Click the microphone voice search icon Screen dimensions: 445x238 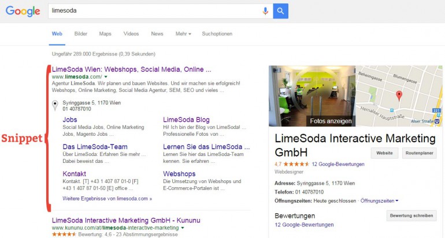click(265, 11)
